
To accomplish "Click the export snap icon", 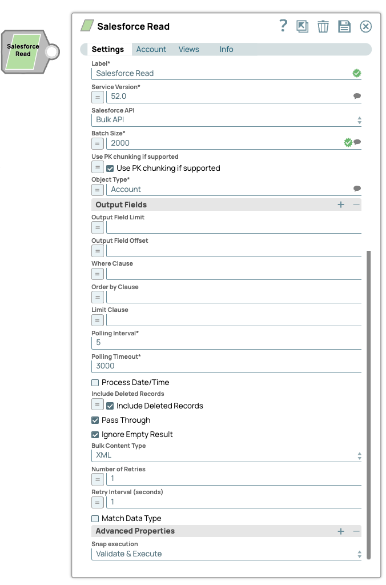I will tap(302, 26).
